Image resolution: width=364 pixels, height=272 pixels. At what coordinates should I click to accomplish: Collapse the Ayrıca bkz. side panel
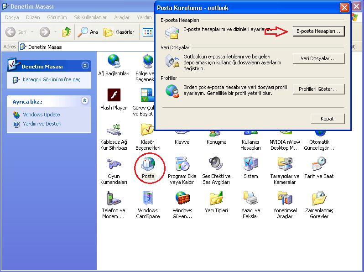coord(85,100)
